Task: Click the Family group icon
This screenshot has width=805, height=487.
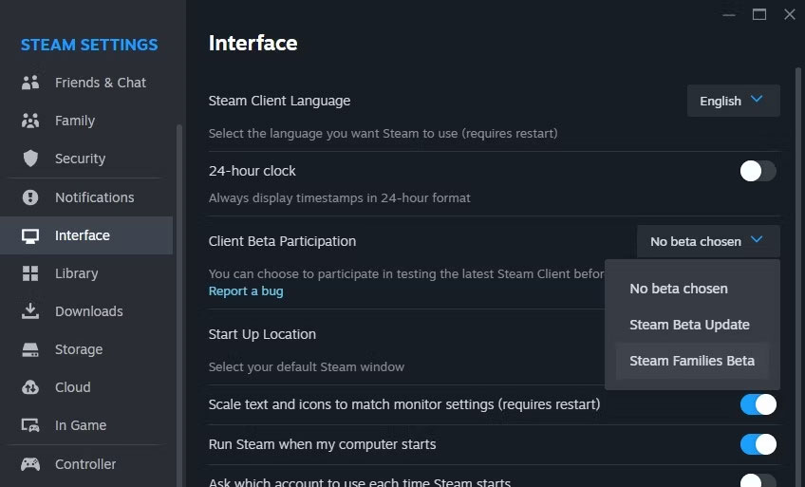Action: point(30,121)
